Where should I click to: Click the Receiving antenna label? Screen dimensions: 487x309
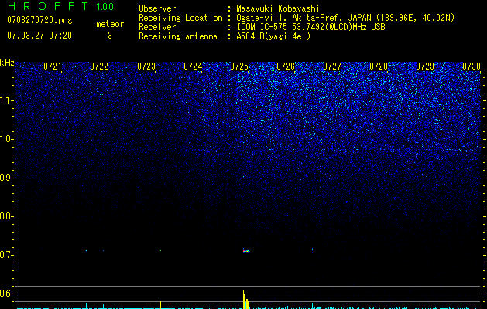click(x=178, y=36)
